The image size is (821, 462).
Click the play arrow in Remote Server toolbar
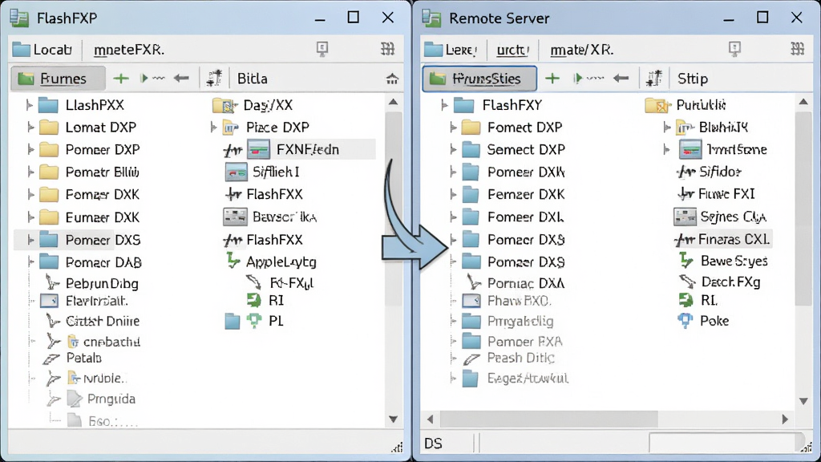(x=578, y=79)
